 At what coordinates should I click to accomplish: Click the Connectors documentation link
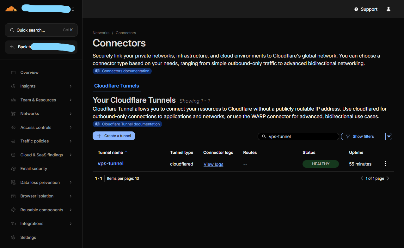click(x=122, y=71)
